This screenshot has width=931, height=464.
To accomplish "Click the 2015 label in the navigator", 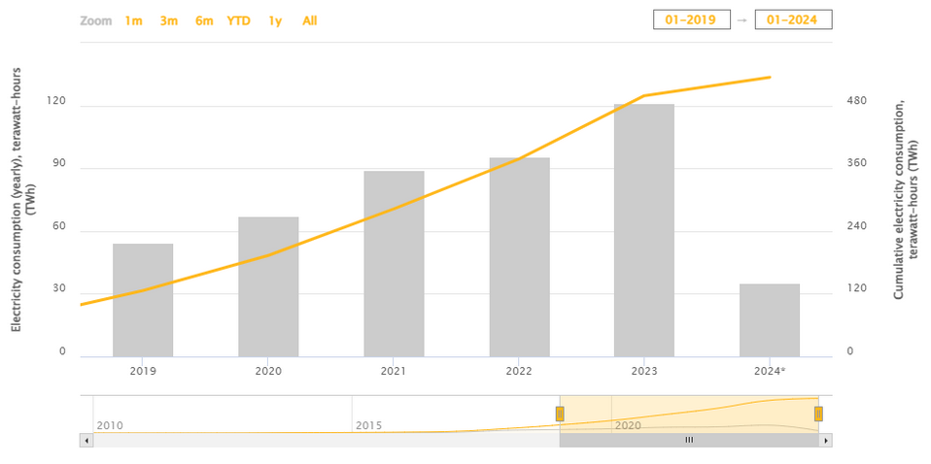I will (368, 425).
